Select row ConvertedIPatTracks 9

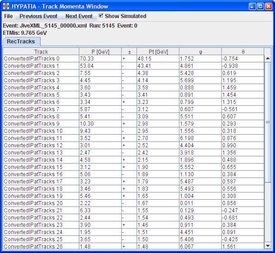[x=133, y=124]
